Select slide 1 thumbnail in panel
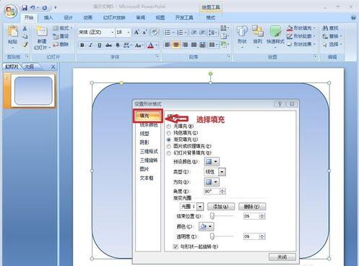This screenshot has width=359, height=266. 33,90
